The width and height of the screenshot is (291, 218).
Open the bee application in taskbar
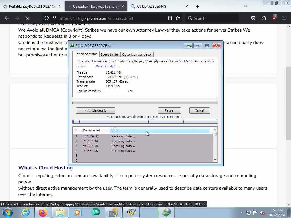click(131, 212)
